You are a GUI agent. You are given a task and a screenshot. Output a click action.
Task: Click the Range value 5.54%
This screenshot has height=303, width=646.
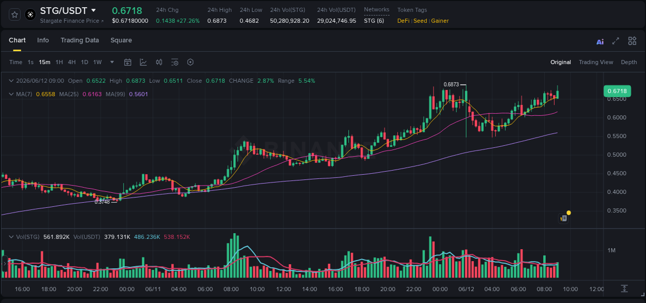[307, 81]
